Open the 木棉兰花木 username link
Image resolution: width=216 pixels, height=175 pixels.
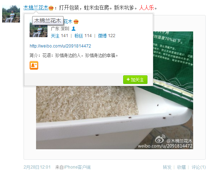point(36,8)
